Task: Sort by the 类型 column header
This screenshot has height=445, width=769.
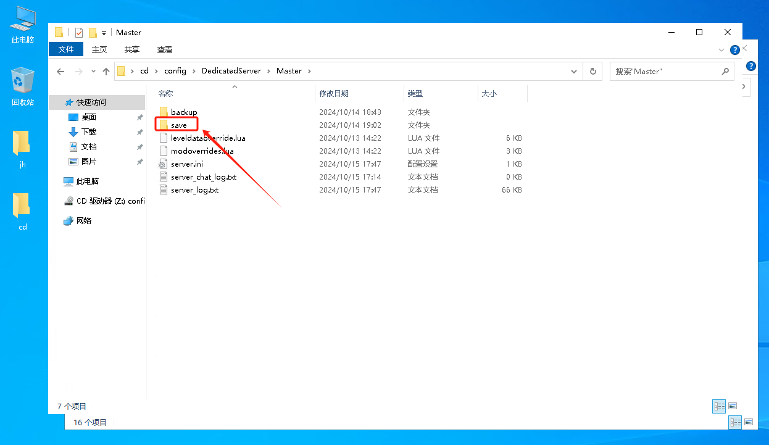Action: click(x=415, y=94)
